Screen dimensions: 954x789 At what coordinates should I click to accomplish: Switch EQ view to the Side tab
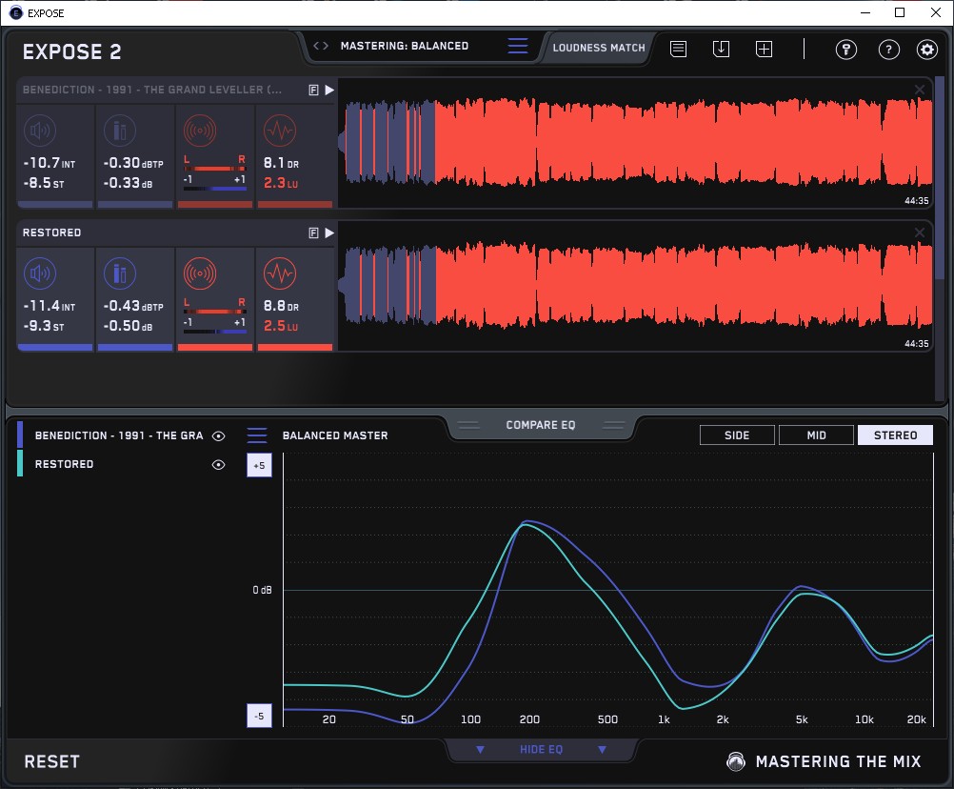737,435
